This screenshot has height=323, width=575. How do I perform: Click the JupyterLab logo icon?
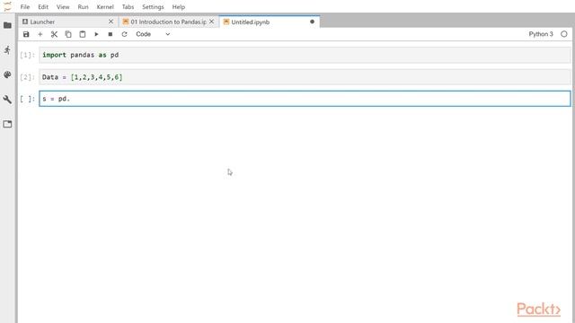coord(7,6)
